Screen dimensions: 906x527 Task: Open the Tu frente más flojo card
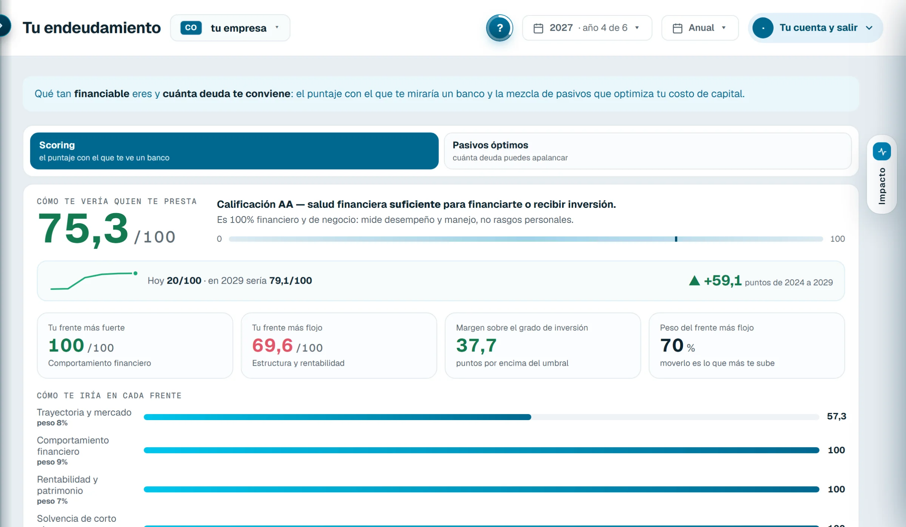[x=339, y=345]
